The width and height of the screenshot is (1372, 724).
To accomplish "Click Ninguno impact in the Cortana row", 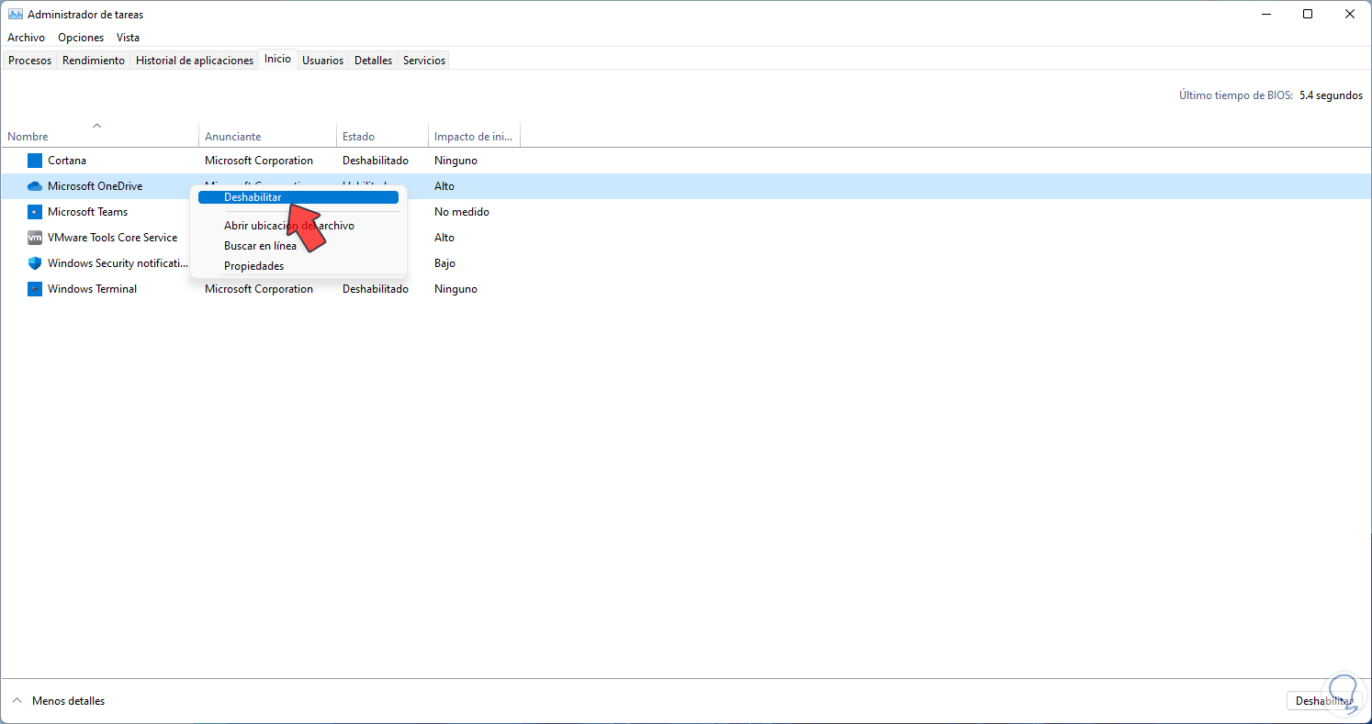I will (x=456, y=161).
